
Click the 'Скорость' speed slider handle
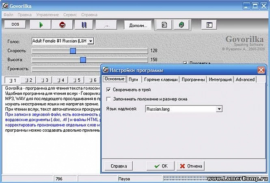pyautogui.click(x=73, y=51)
